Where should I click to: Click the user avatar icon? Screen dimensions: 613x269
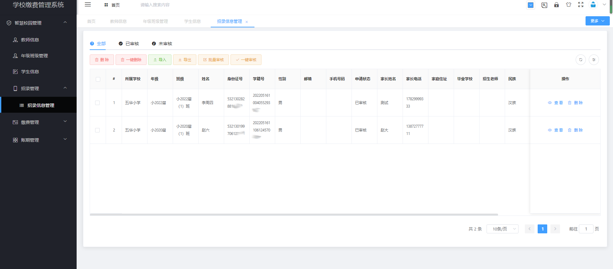(593, 5)
